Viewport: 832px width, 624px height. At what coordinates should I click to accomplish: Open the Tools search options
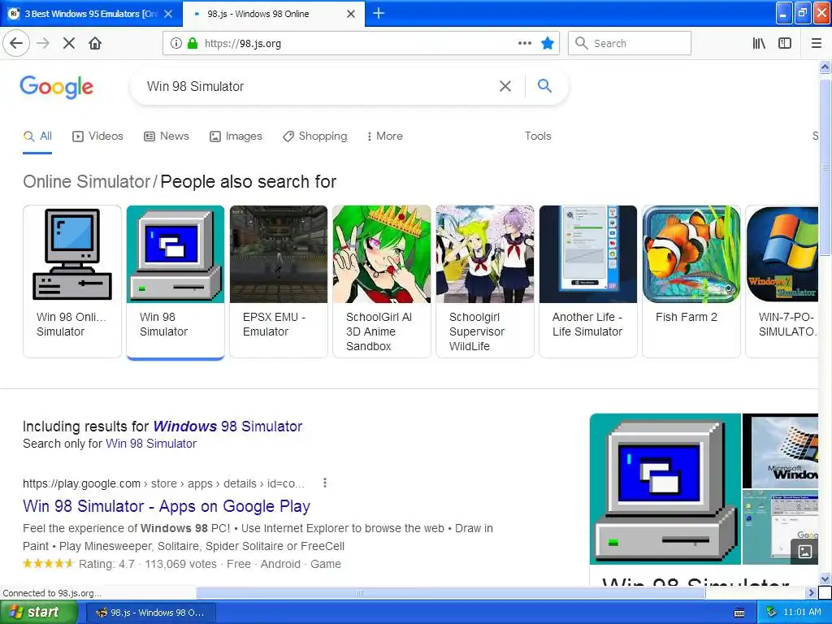(x=538, y=136)
